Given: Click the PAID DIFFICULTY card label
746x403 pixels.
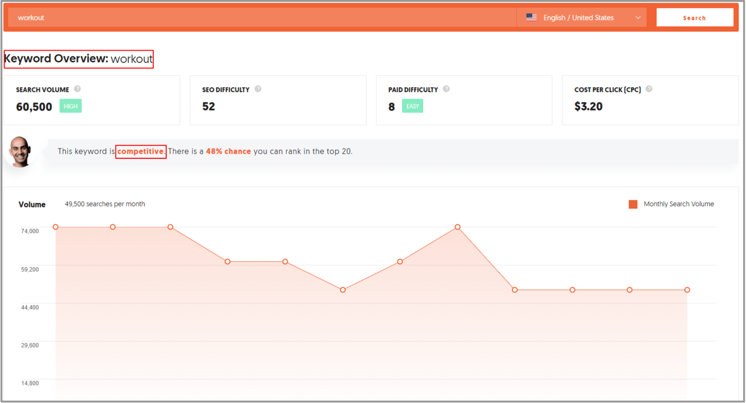Looking at the screenshot, I should 413,90.
